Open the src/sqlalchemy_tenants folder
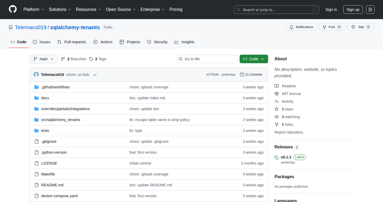 click(61, 120)
